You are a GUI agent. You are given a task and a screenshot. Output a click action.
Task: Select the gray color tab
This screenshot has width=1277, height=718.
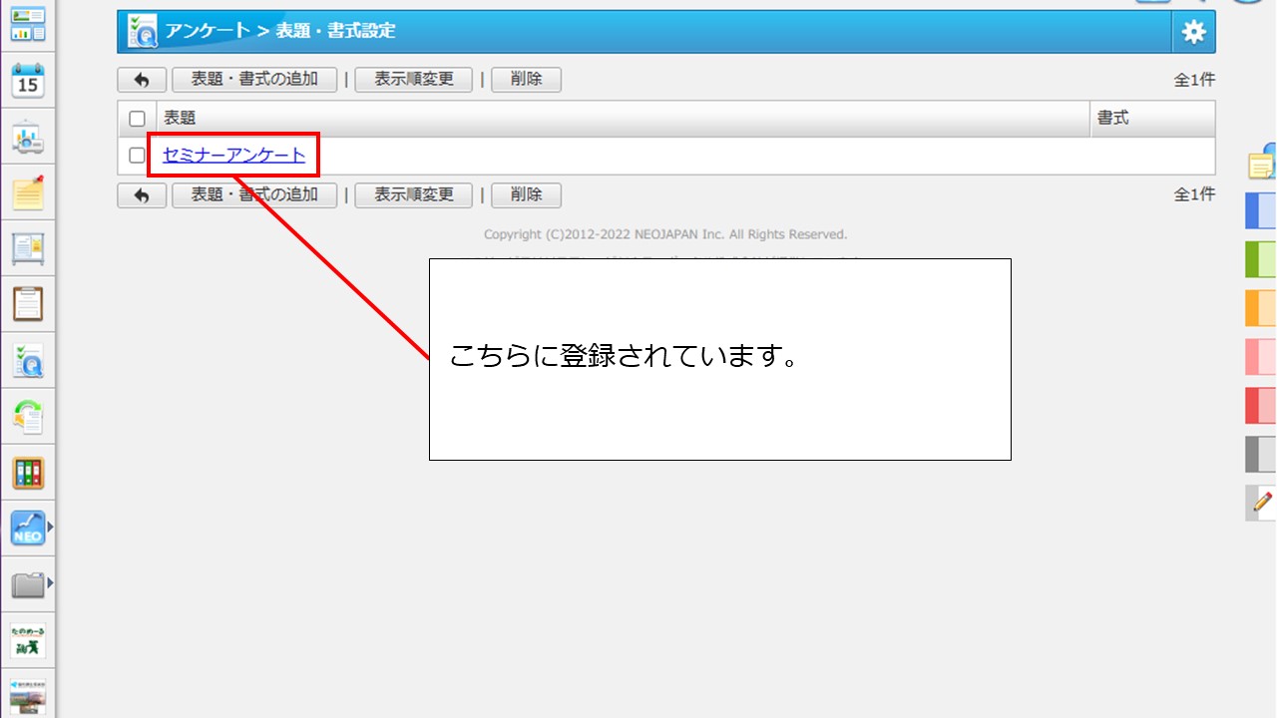tap(1261, 454)
